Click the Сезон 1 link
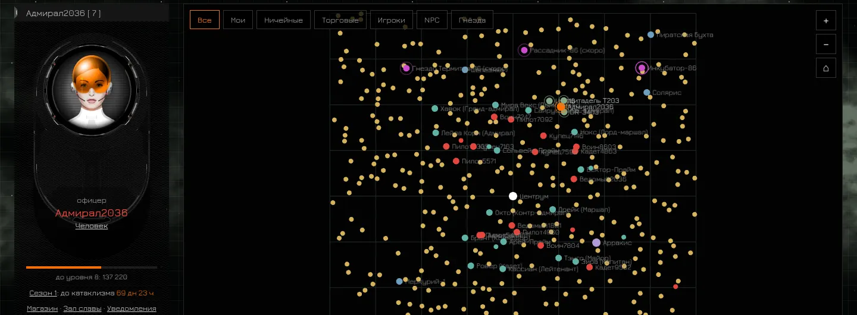 [x=43, y=293]
